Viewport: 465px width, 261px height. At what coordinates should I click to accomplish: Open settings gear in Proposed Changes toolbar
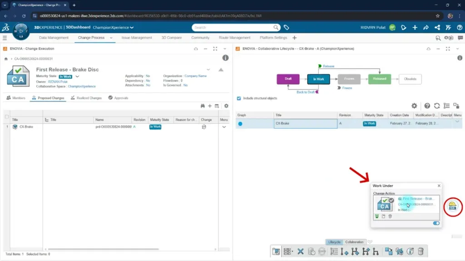(226, 106)
